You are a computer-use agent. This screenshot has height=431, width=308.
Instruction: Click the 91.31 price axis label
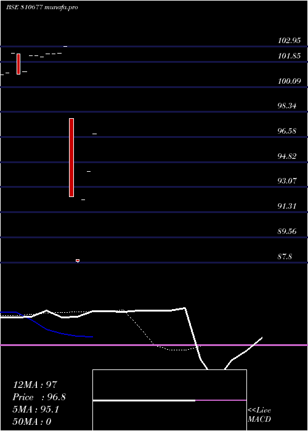287,206
